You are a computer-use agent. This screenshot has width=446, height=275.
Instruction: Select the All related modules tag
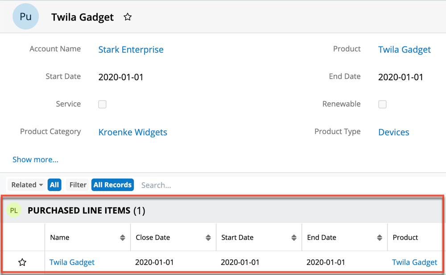(54, 185)
